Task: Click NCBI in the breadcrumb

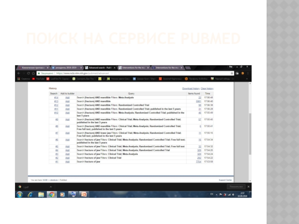Action: tap(45, 180)
